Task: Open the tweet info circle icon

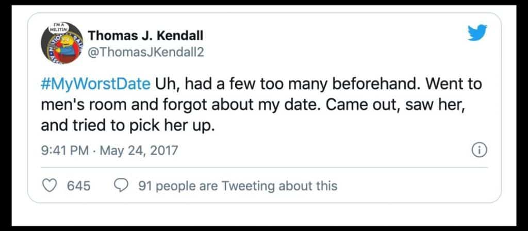Action: coord(480,151)
